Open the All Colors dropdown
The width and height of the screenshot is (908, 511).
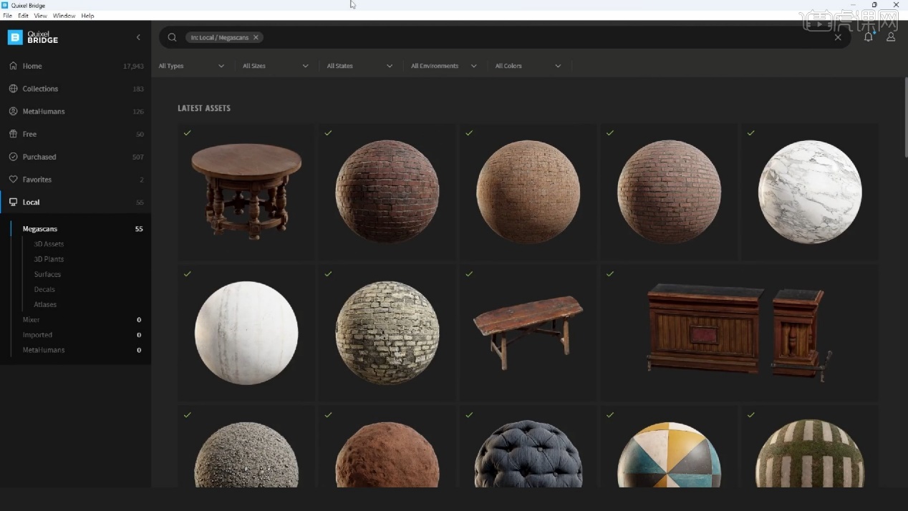tap(528, 66)
